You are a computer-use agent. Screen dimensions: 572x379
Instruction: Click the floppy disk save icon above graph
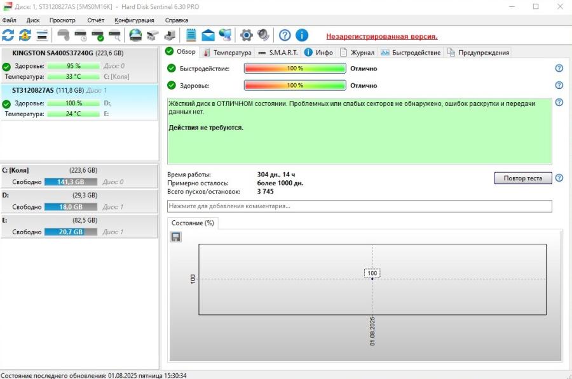point(176,237)
